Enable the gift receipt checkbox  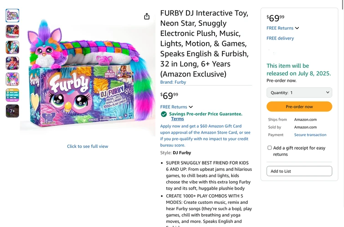tap(270, 148)
